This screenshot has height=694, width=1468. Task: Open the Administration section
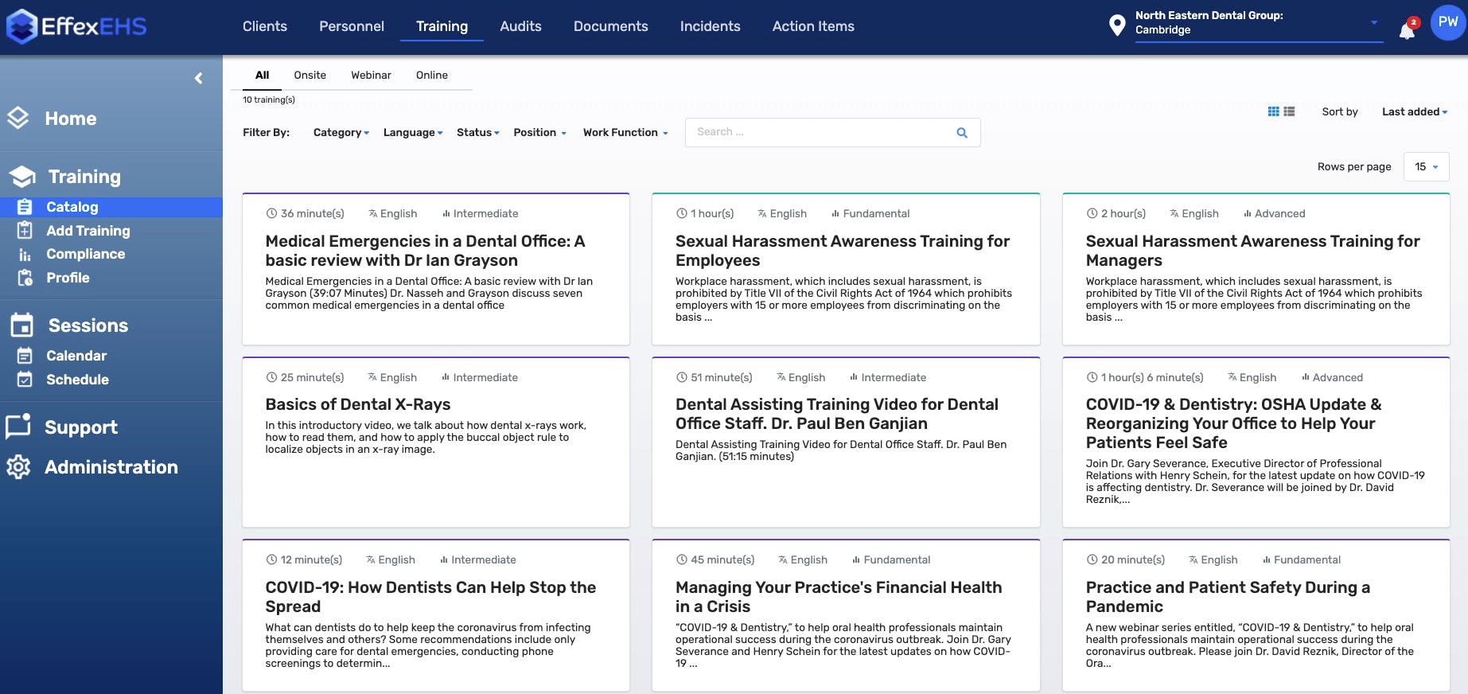pyautogui.click(x=111, y=467)
